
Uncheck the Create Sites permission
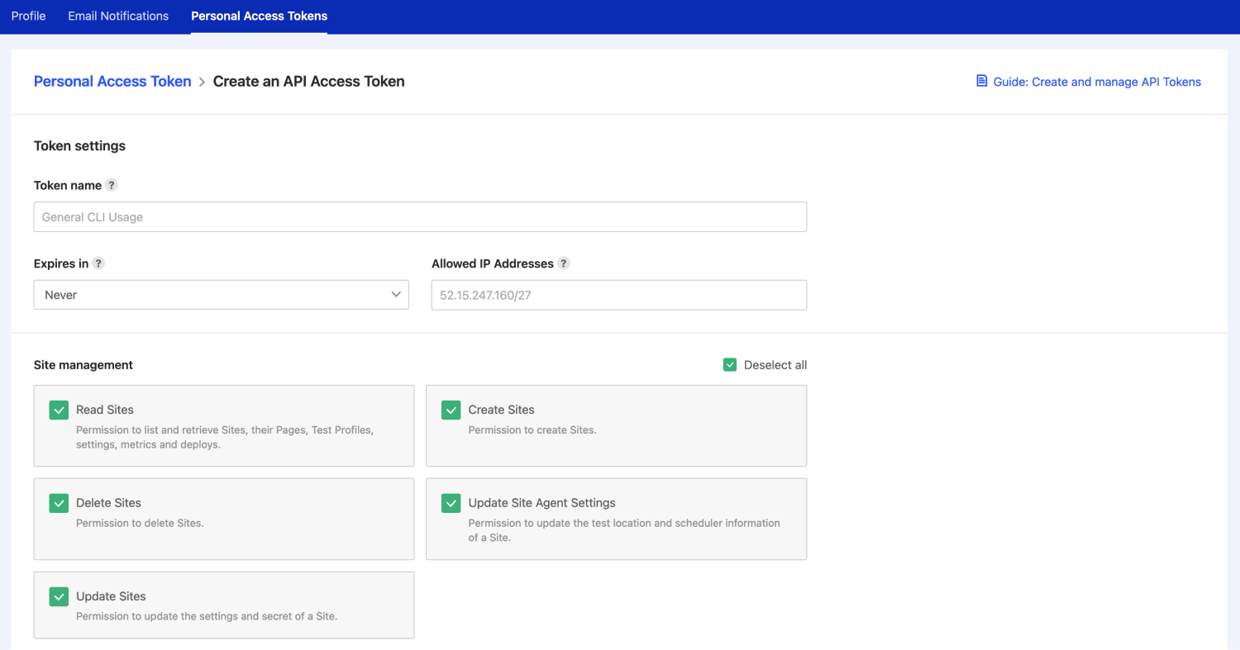pos(451,410)
